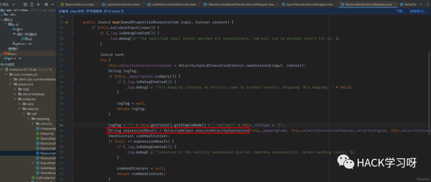The height and width of the screenshot is (182, 431).
Task: Click the implements gutter icon on line 35
Action: pos(66,22)
